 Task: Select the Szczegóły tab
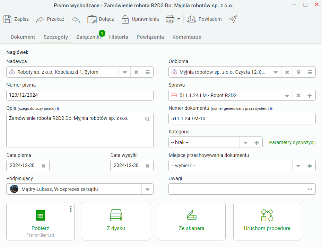(55, 37)
